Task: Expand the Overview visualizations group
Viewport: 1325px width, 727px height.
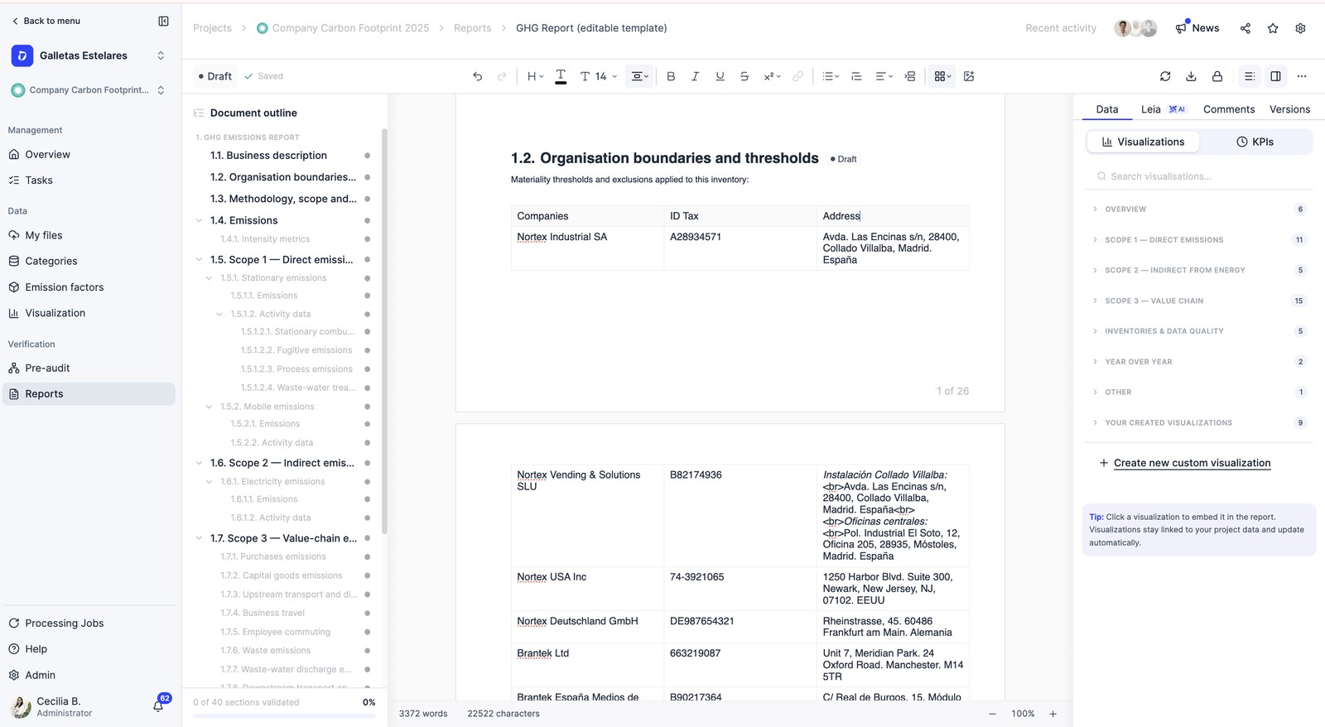Action: coord(1199,209)
